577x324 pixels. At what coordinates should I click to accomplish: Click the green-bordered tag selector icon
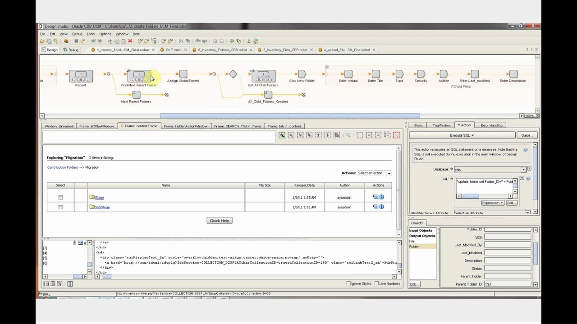(x=282, y=135)
